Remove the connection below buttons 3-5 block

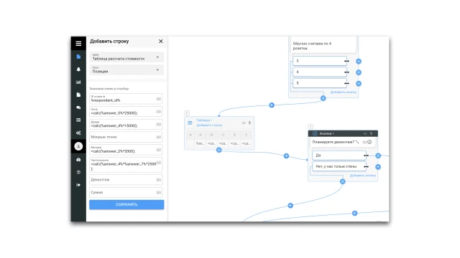click(x=323, y=98)
